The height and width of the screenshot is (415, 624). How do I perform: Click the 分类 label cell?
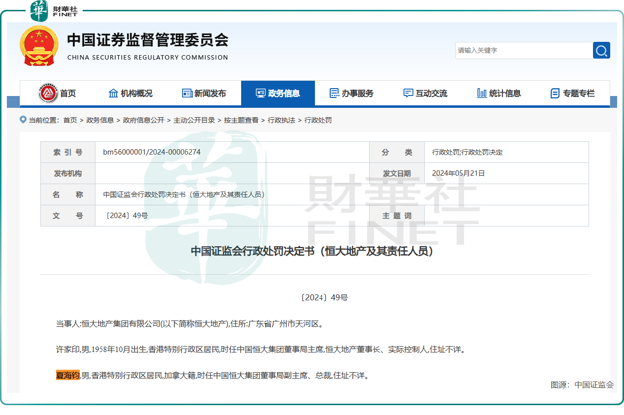pos(397,152)
